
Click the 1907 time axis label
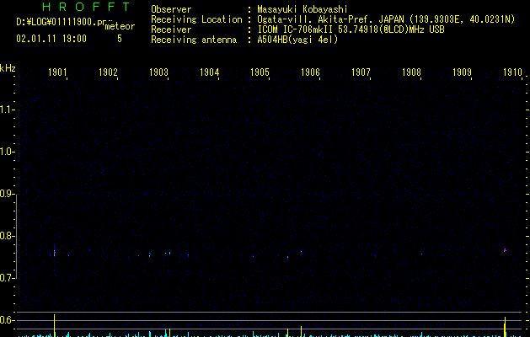click(361, 72)
